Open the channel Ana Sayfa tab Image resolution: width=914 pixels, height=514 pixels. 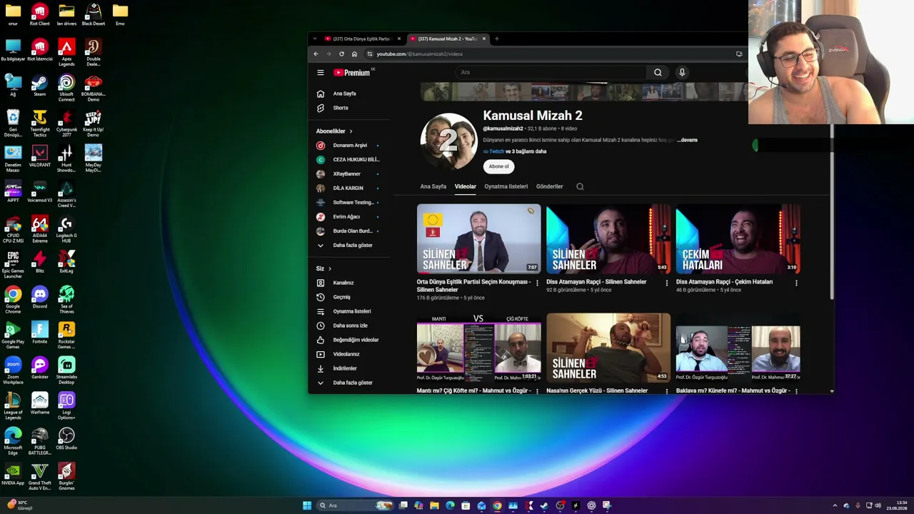433,186
